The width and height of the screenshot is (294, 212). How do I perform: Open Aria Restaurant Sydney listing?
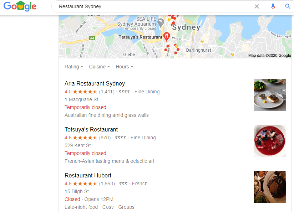pyautogui.click(x=95, y=83)
